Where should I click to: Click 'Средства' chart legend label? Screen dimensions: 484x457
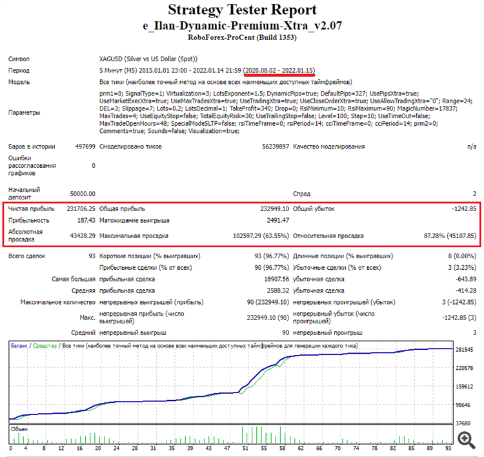click(x=45, y=346)
